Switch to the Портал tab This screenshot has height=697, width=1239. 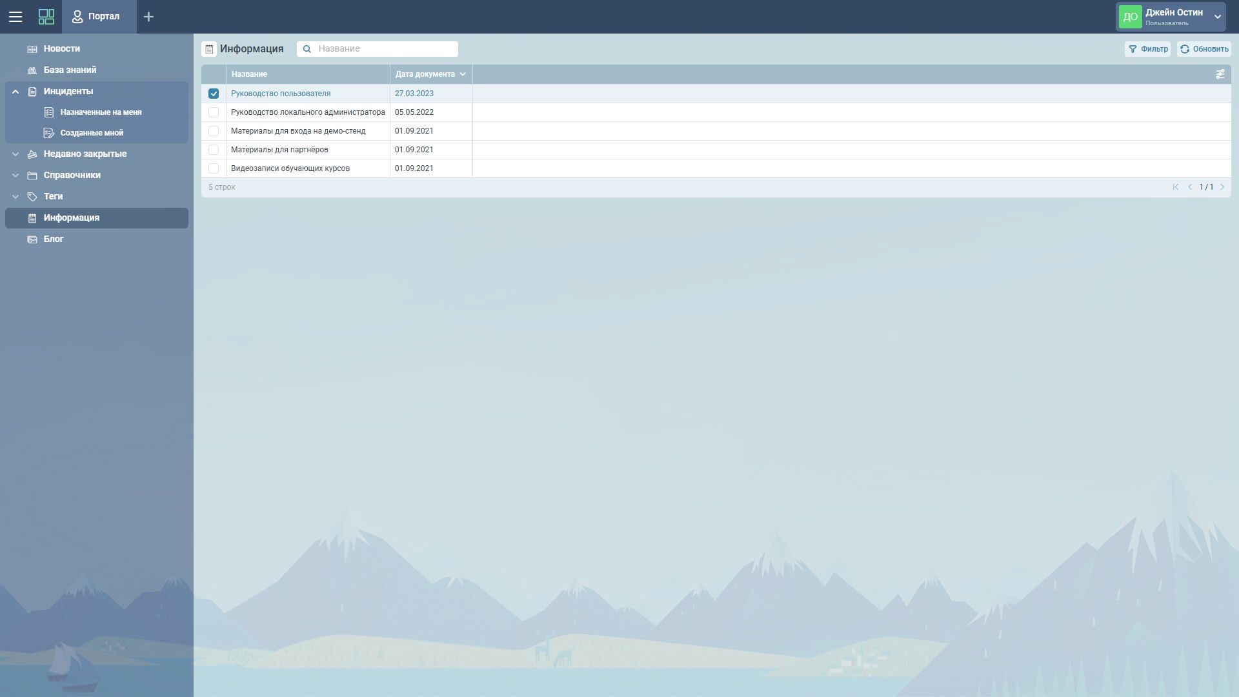pyautogui.click(x=99, y=17)
